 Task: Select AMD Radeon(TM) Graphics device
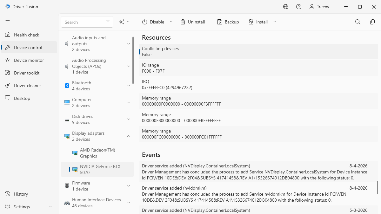(x=97, y=153)
